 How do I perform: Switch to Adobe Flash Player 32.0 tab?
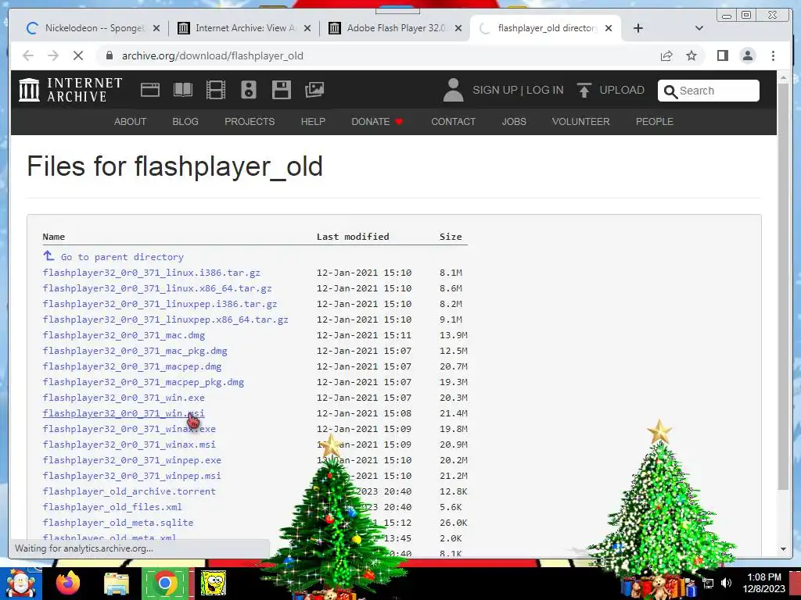(397, 28)
